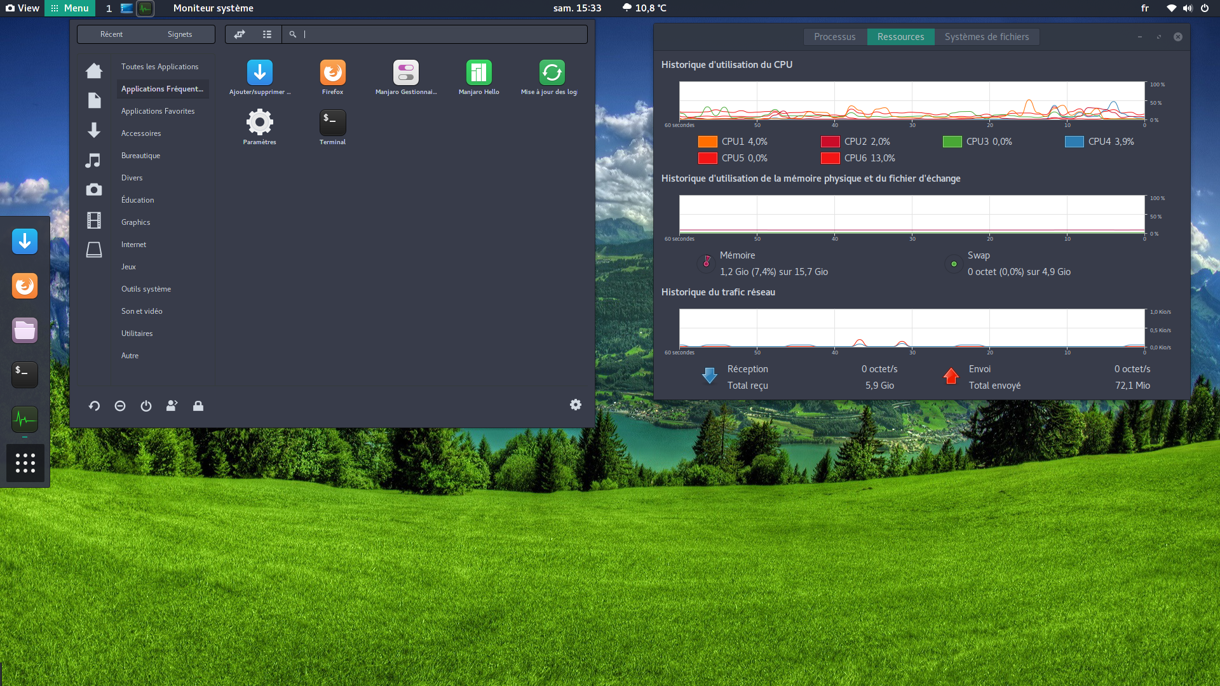
Task: Select Récent tab in menu
Action: click(x=112, y=34)
